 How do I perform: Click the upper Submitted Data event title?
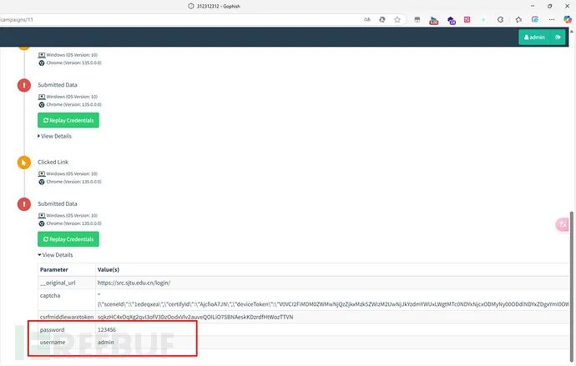[58, 85]
